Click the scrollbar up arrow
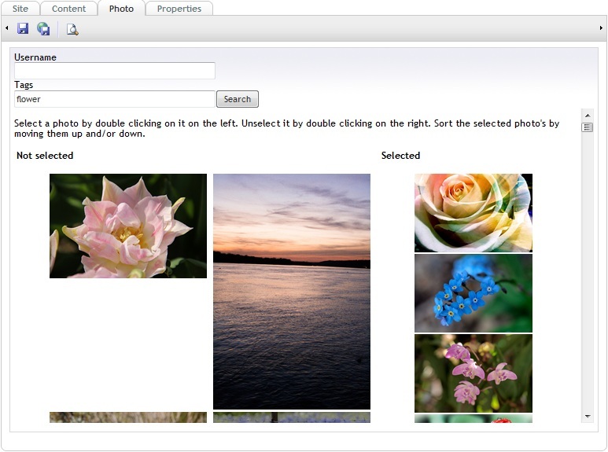The image size is (608, 452). coord(588,116)
